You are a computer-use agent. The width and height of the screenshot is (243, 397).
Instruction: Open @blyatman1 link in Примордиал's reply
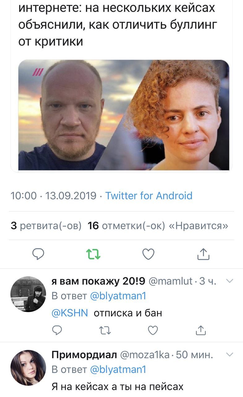point(118,370)
